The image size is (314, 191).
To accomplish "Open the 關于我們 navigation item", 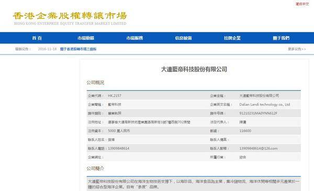I will [281, 38].
